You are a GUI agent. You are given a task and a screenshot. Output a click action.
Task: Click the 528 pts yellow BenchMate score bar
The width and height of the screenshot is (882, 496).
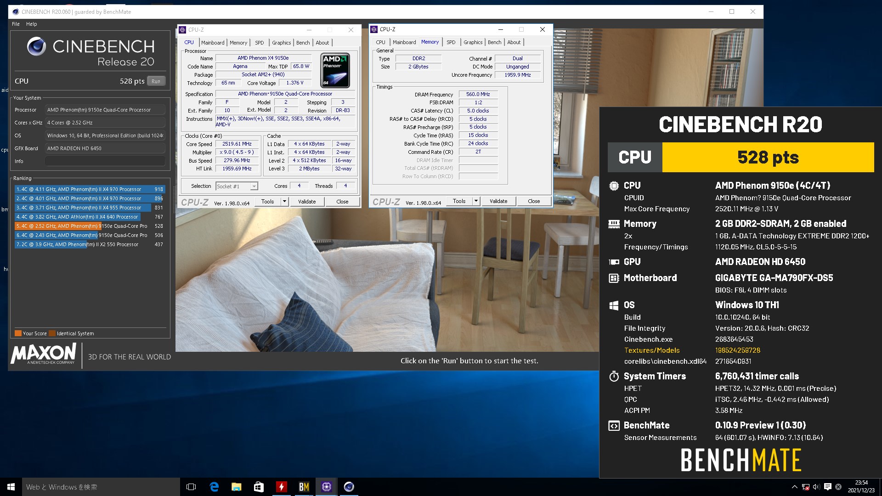click(768, 157)
